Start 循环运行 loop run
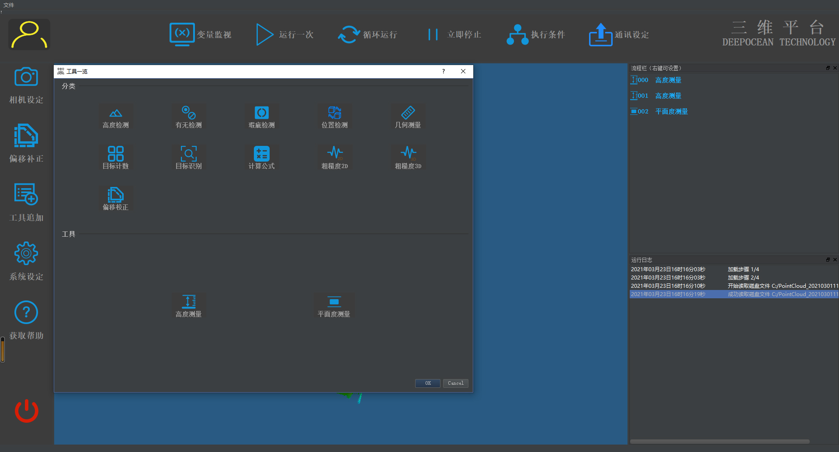This screenshot has height=452, width=839. coord(367,35)
